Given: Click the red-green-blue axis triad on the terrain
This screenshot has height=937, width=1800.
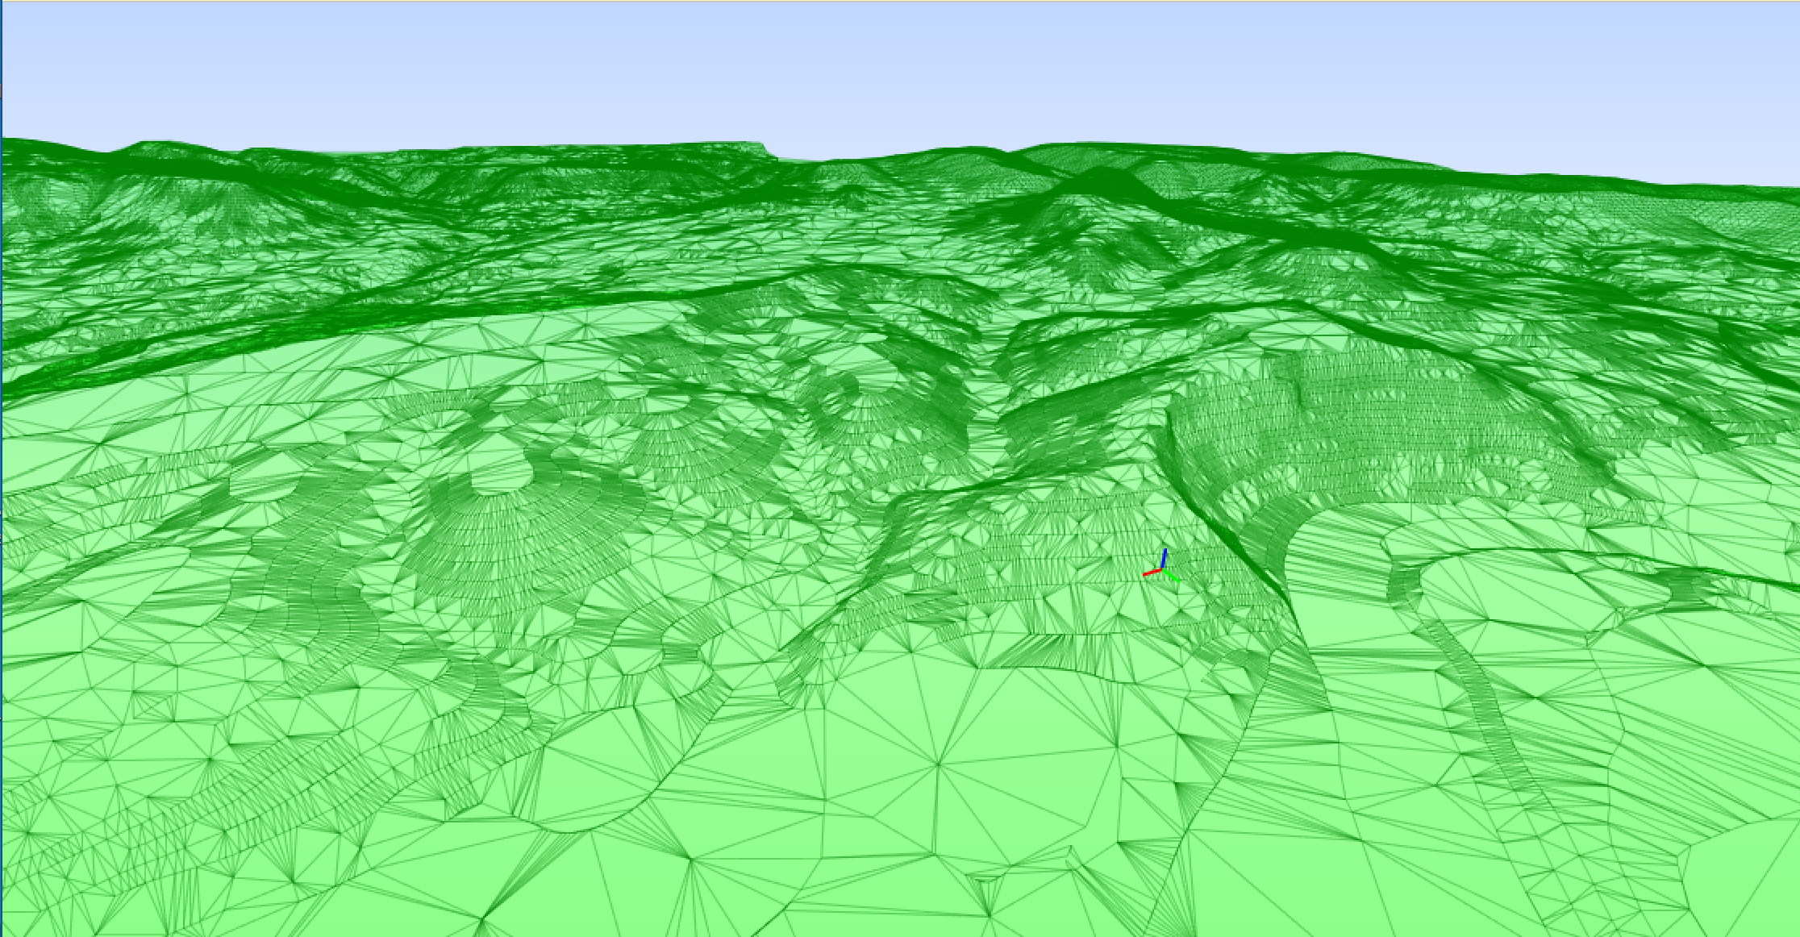Looking at the screenshot, I should pyautogui.click(x=1162, y=565).
